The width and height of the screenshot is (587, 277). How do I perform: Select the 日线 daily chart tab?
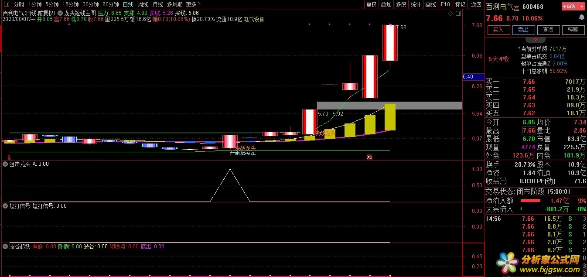(x=128, y=4)
